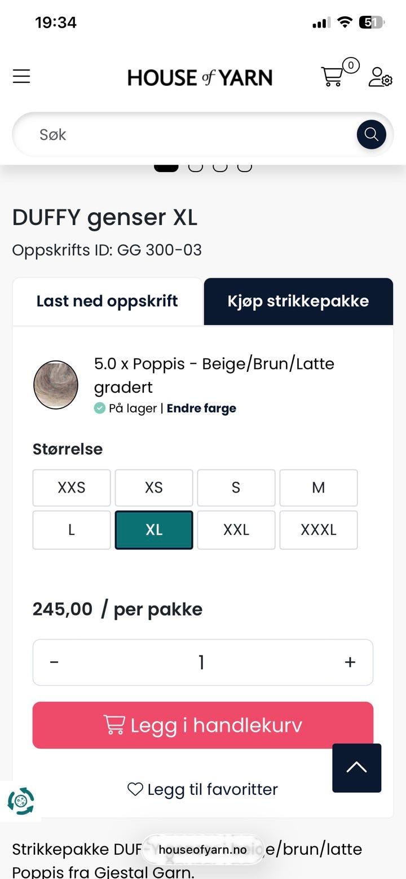
Task: Open the hamburger navigation menu
Action: [x=21, y=76]
